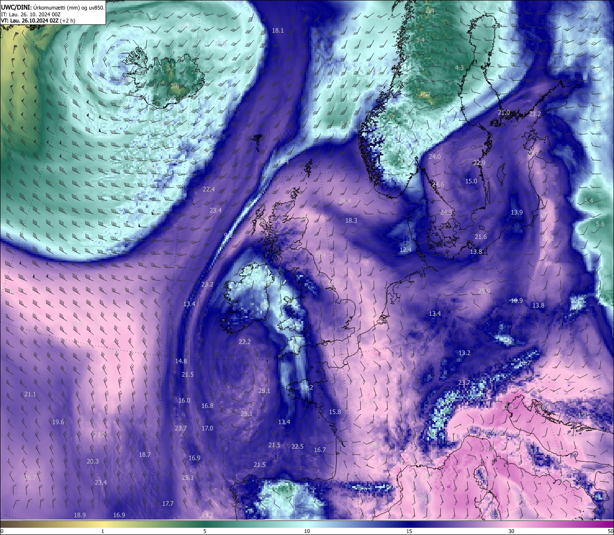Click the 21.0 value label
Screen dimensions: 614x535
pos(504,112)
